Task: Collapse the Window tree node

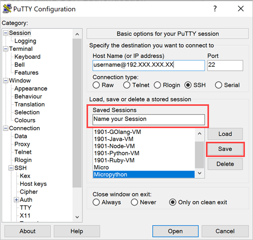Action: coord(6,81)
